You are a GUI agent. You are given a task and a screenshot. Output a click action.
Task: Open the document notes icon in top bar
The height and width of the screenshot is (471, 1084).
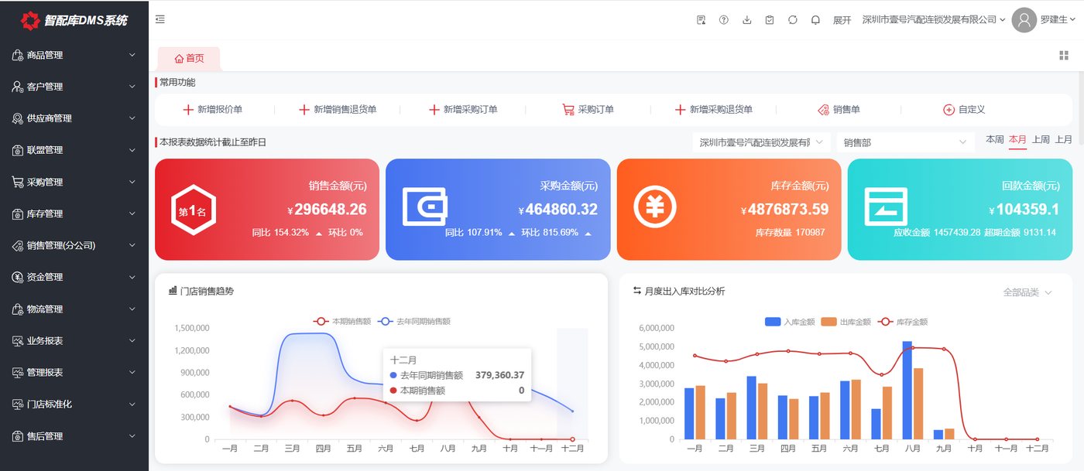point(701,20)
